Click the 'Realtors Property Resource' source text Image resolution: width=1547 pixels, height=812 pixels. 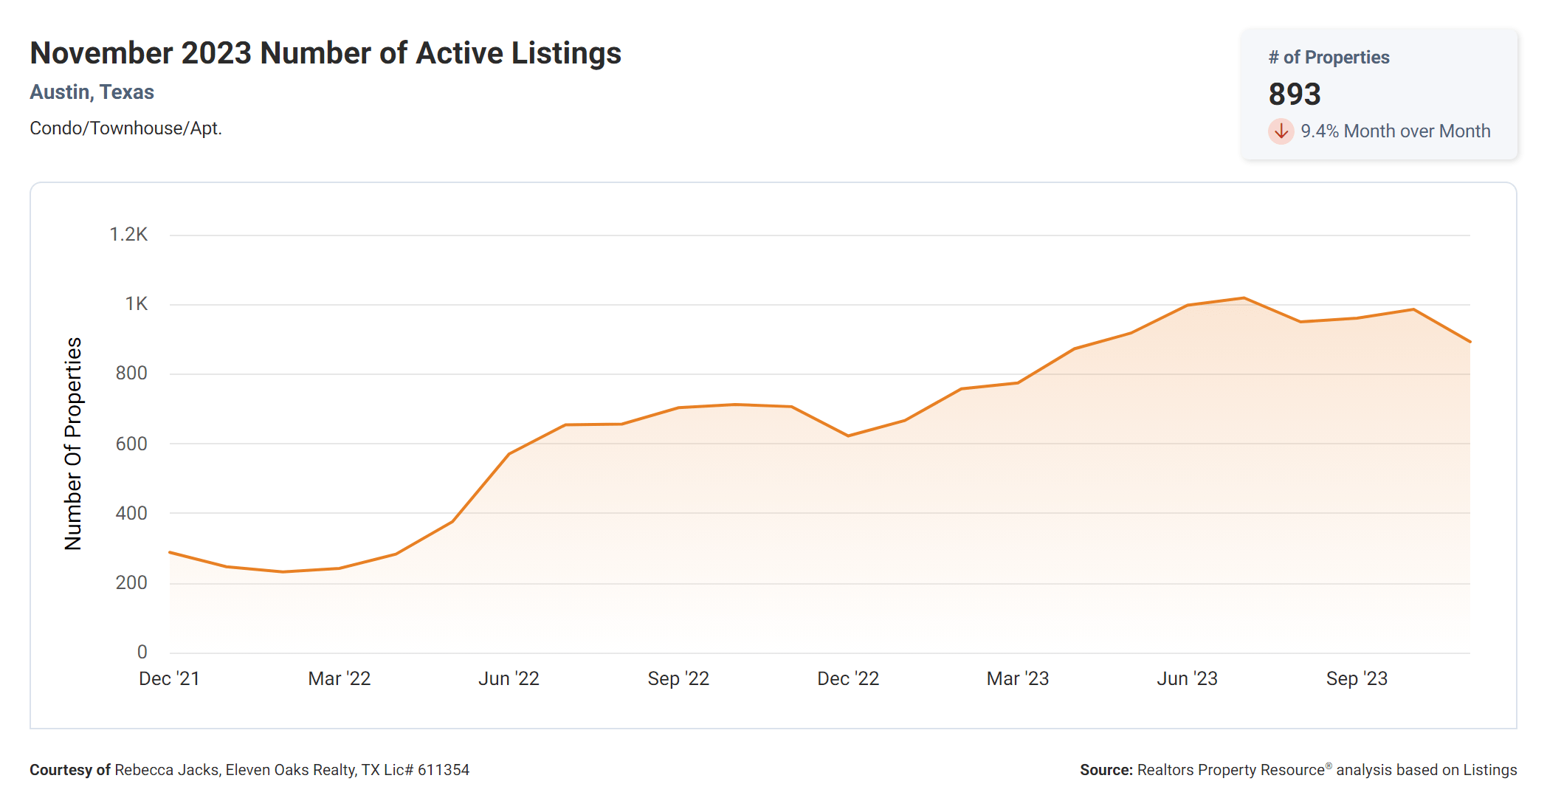1231,770
